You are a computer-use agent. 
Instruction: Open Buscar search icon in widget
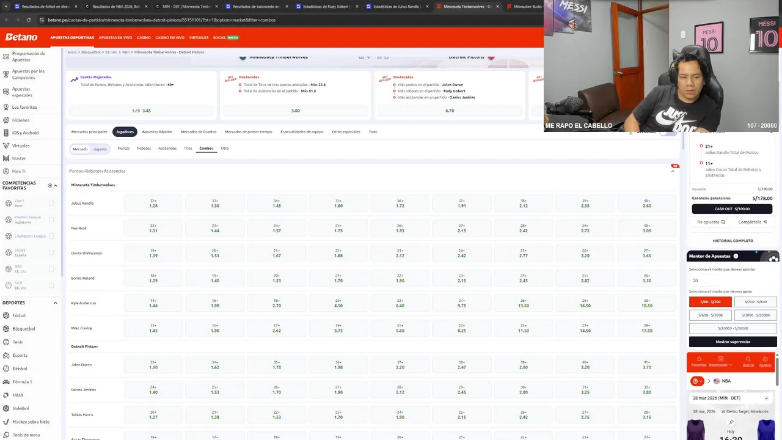click(x=748, y=359)
